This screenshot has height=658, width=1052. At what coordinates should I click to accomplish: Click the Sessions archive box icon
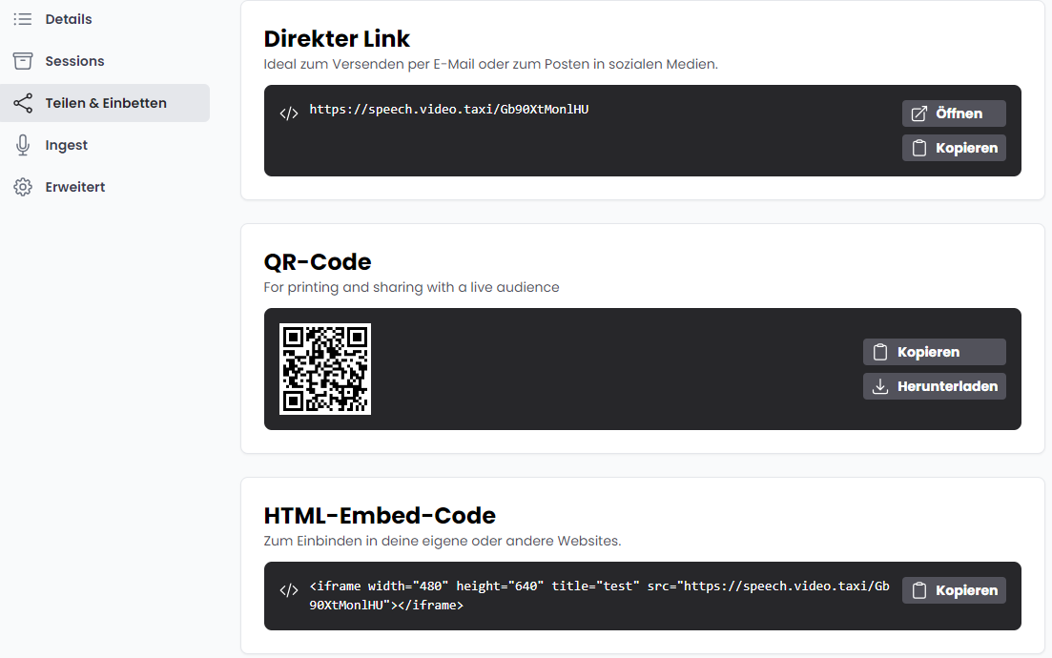(x=23, y=61)
